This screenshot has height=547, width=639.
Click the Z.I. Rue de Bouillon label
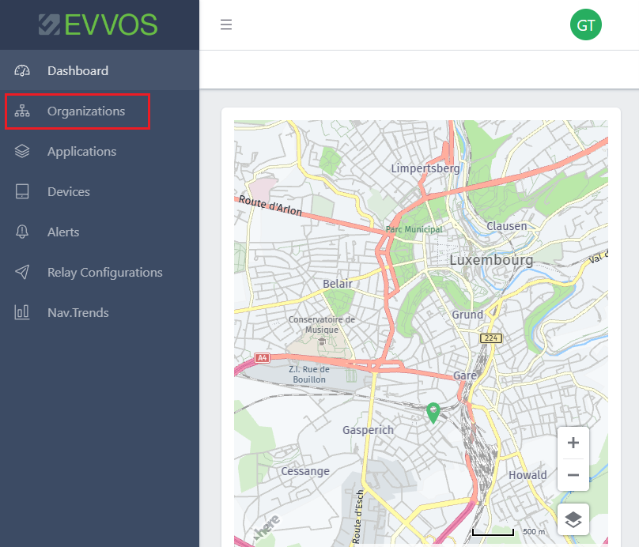pyautogui.click(x=309, y=375)
